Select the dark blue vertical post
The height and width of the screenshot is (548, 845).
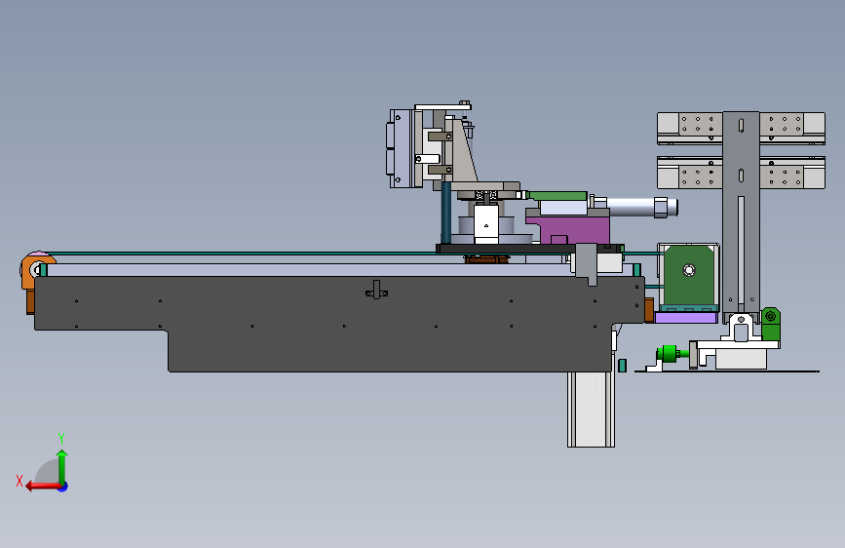445,213
